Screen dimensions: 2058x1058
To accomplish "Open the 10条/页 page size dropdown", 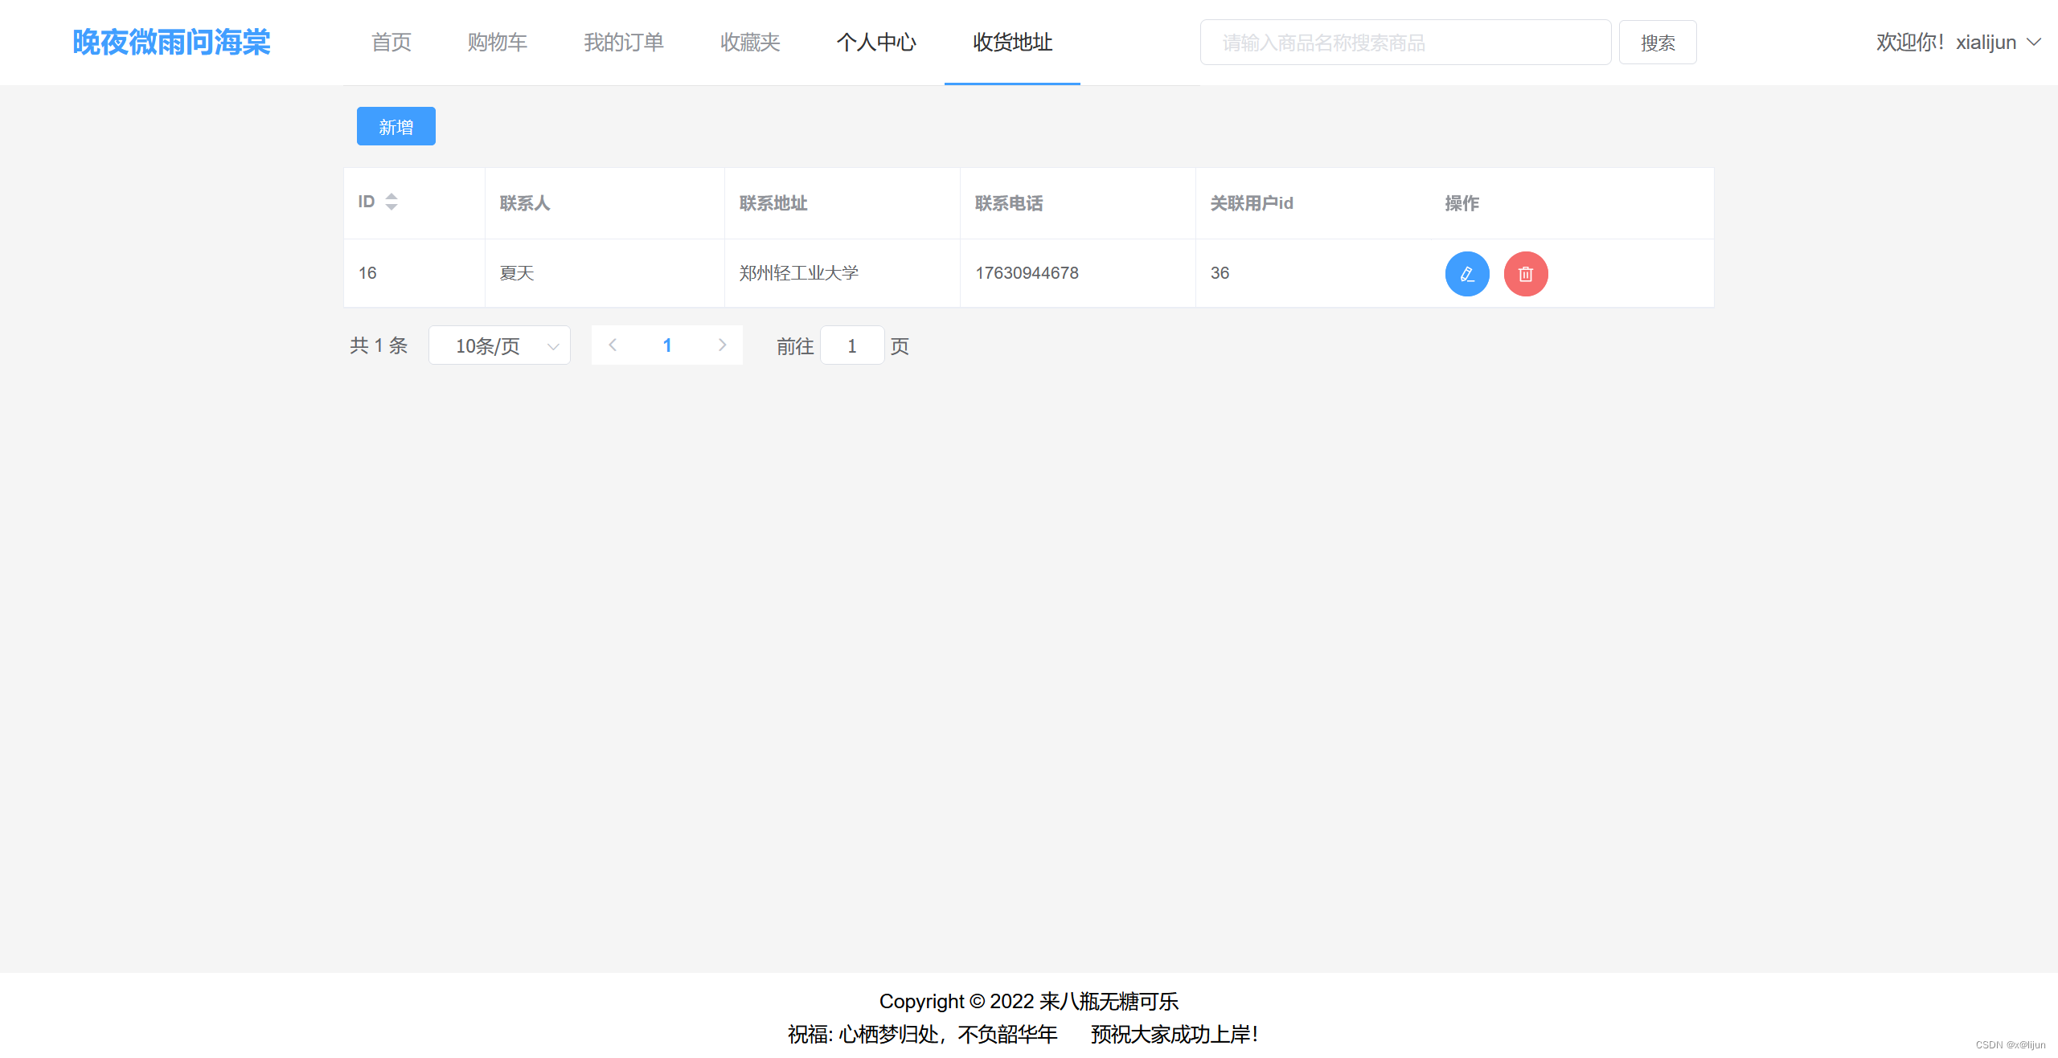I will point(499,345).
